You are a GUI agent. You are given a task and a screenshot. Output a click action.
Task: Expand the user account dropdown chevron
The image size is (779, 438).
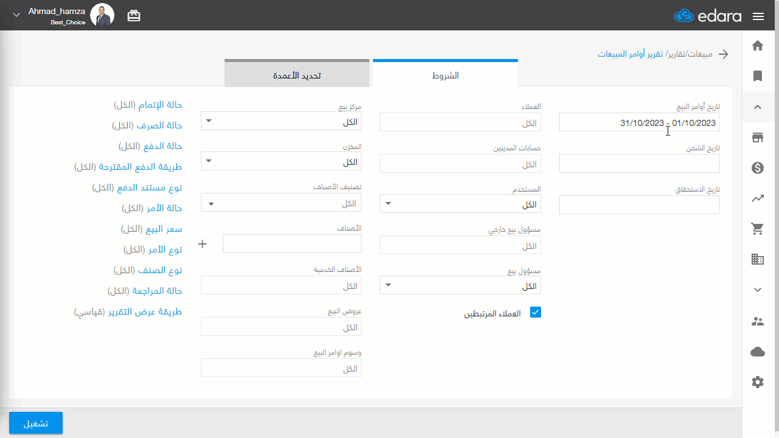coord(16,15)
